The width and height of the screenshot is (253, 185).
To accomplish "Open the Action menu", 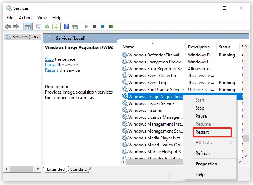I will (25, 17).
